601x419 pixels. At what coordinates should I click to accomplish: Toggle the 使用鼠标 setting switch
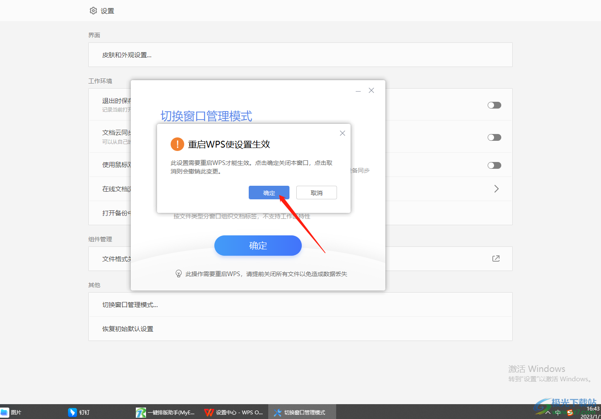point(494,165)
